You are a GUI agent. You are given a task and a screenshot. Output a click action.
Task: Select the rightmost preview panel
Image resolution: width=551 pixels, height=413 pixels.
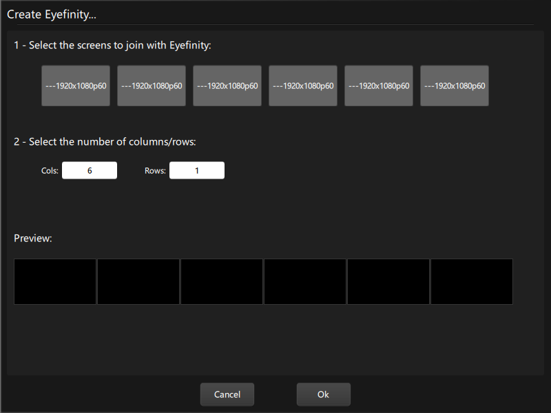471,281
